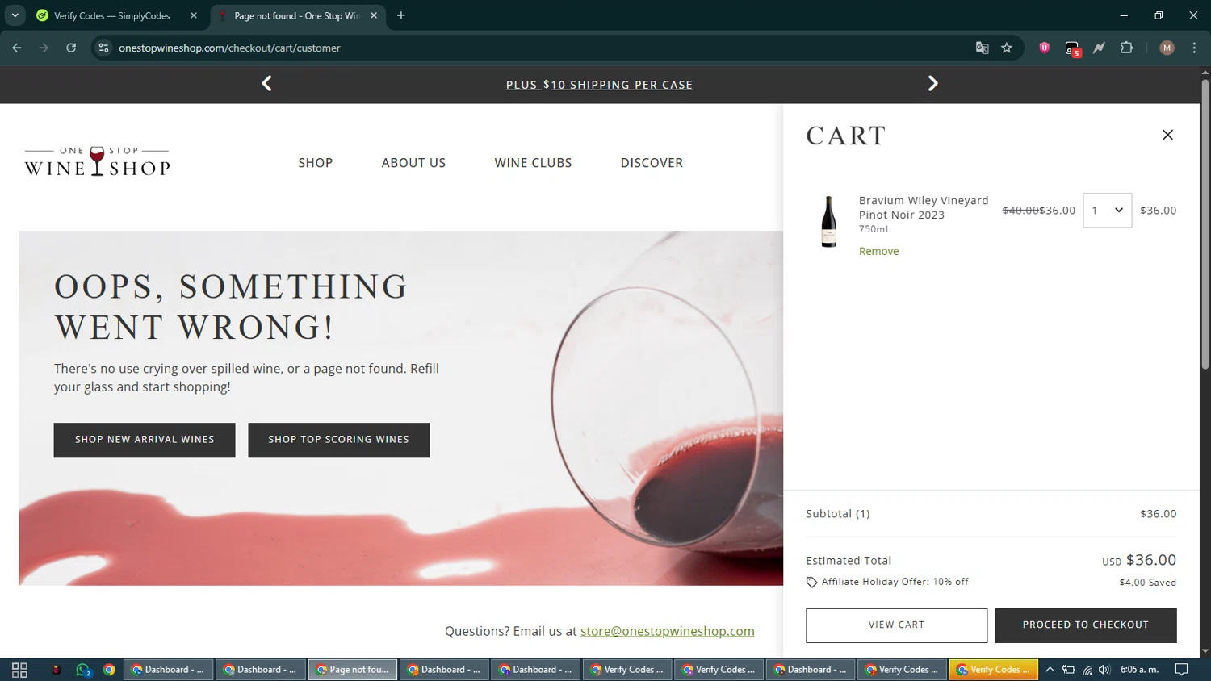The width and height of the screenshot is (1211, 681).
Task: Open the volume control in system tray
Action: point(1104,670)
